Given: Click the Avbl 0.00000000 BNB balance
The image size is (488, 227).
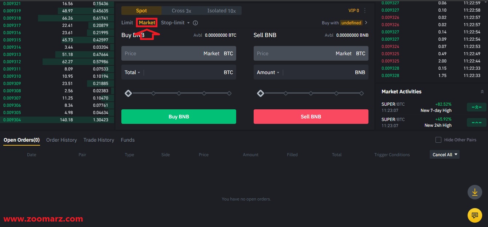Looking at the screenshot, I should 347,35.
